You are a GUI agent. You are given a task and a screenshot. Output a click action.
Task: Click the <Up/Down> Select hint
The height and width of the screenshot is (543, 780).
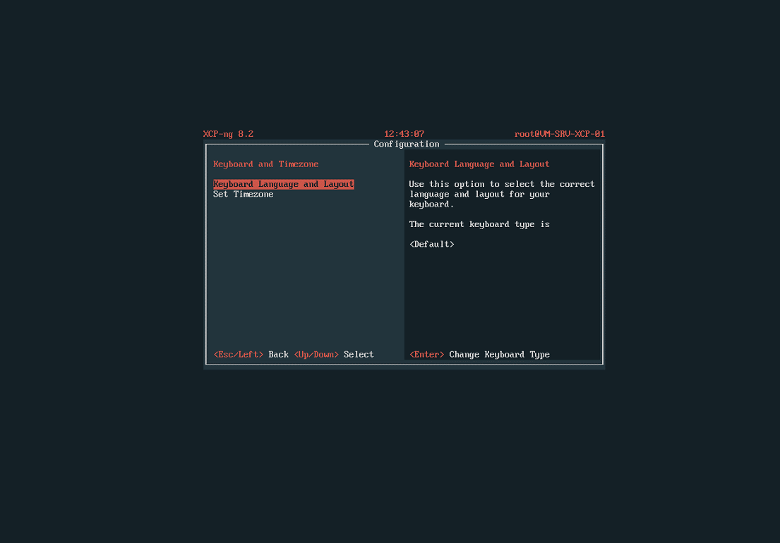coord(334,354)
